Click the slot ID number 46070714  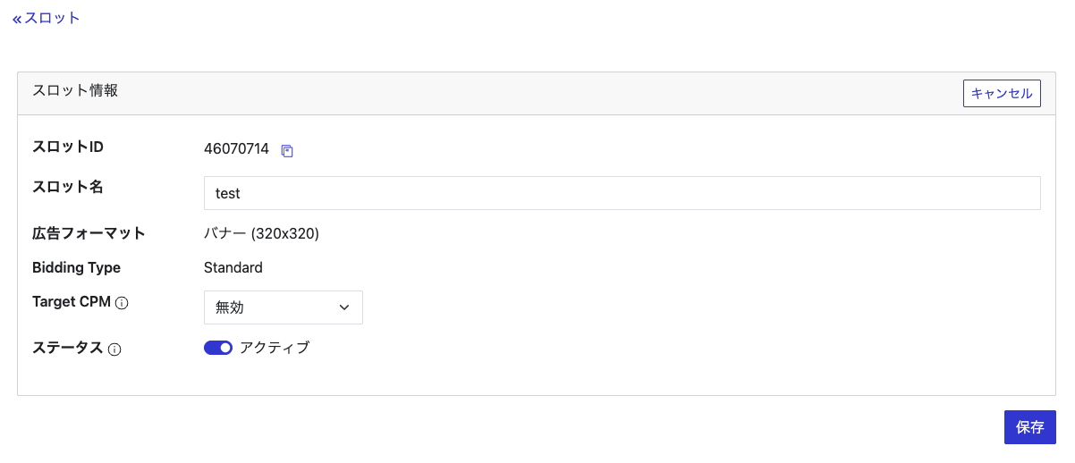pyautogui.click(x=236, y=149)
